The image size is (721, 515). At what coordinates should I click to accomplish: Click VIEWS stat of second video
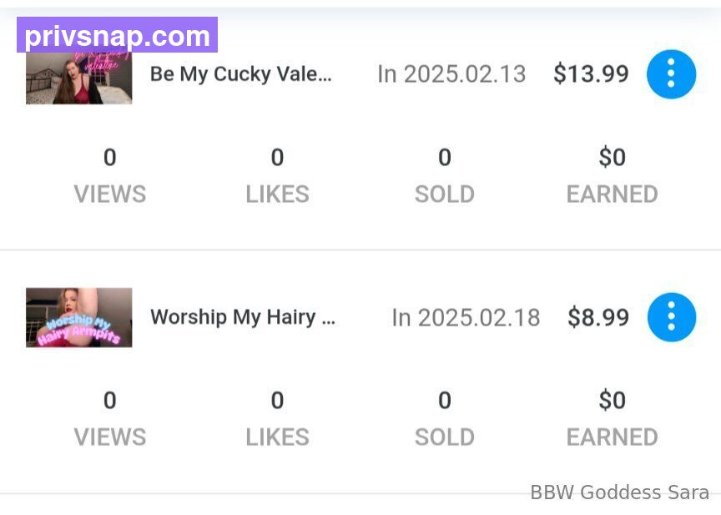[x=110, y=419]
